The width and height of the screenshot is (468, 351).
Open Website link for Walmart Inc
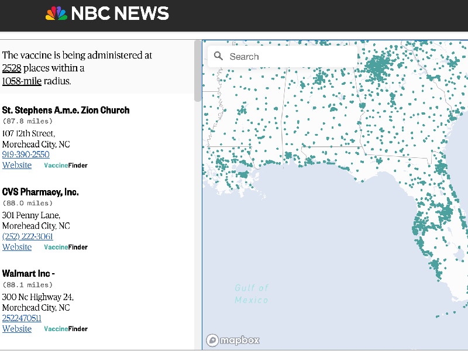coord(17,329)
